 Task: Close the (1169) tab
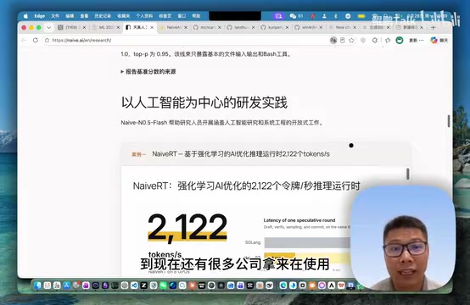(84, 27)
